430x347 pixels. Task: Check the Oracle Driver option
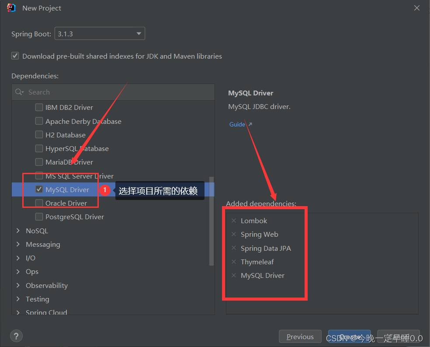pos(39,203)
